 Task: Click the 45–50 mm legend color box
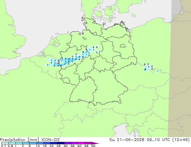point(88,143)
